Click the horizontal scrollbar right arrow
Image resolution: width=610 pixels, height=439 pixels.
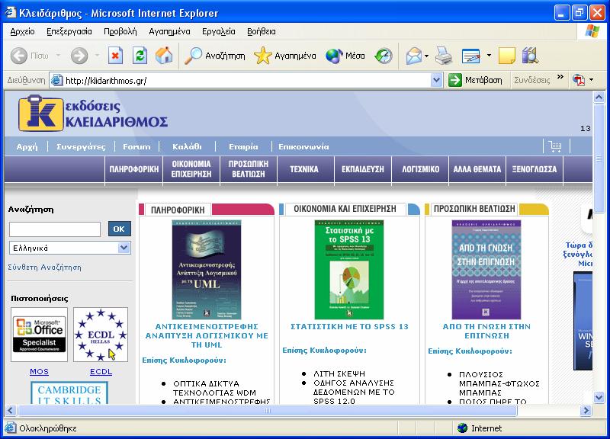[586, 410]
